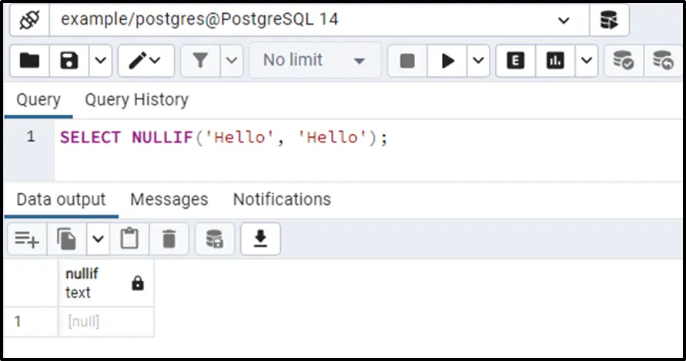Viewport: 686px width, 361px height.
Task: Execute the query with the play button
Action: click(x=447, y=61)
